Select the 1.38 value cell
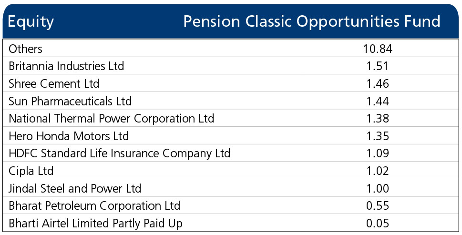This screenshot has height=235, width=462. pyautogui.click(x=378, y=118)
